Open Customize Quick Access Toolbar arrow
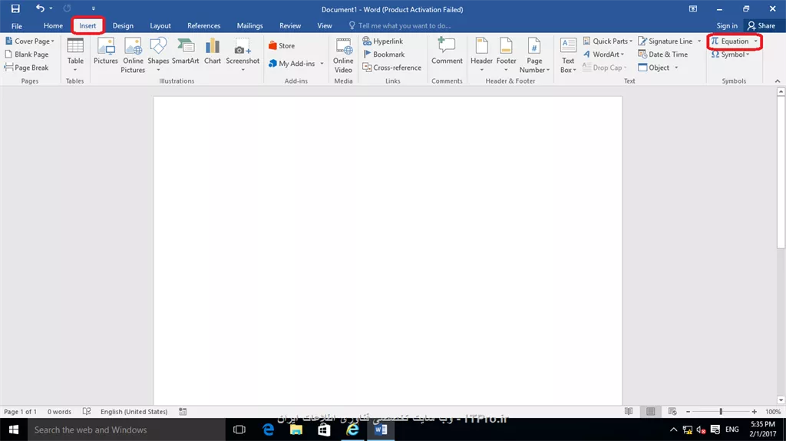 pos(93,8)
